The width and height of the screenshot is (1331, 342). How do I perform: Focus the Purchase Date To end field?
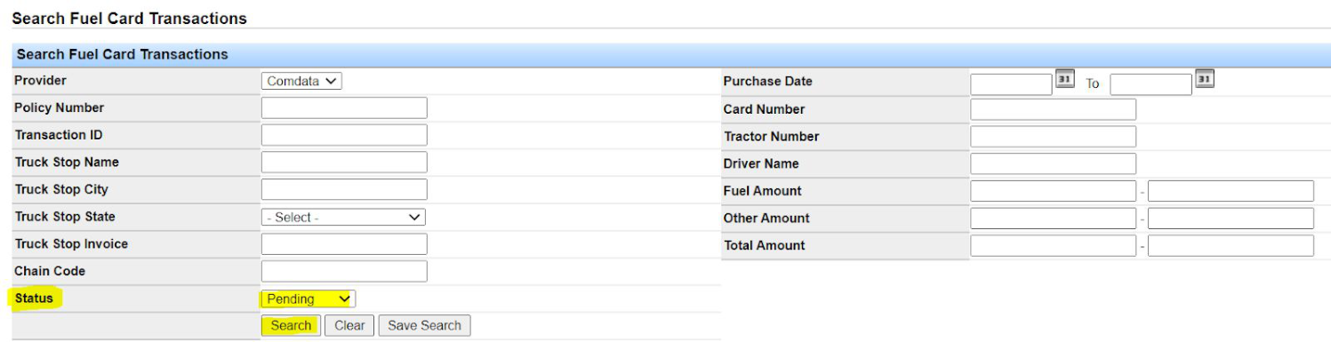coord(1151,84)
